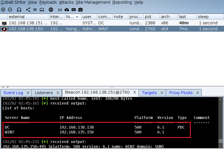Select the Beacon 192.168.138.151@2760 tab
224x149 pixels.
coord(97,92)
